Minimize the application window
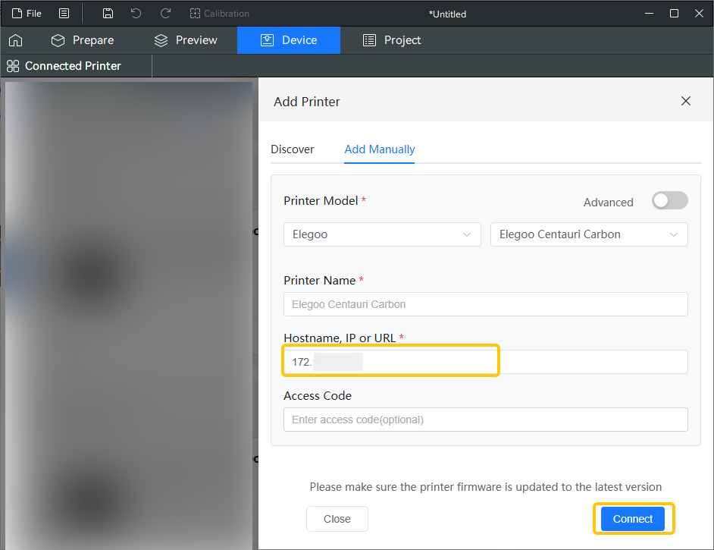The image size is (714, 550). pos(649,13)
